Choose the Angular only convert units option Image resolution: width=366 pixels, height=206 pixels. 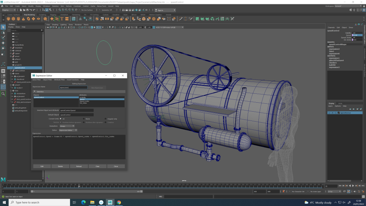tap(106, 119)
